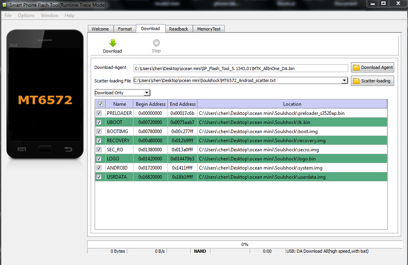Click the End Address column header
The height and width of the screenshot is (265, 408).
coord(183,104)
